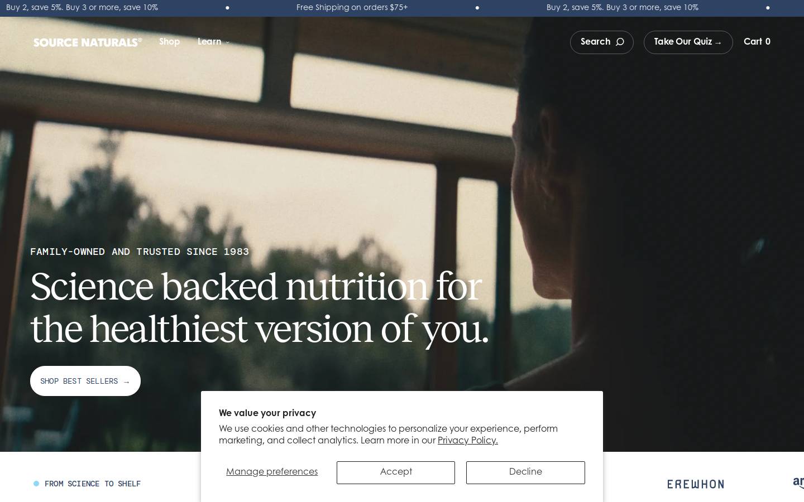
Task: Click the Source Naturals logo
Action: coord(88,42)
